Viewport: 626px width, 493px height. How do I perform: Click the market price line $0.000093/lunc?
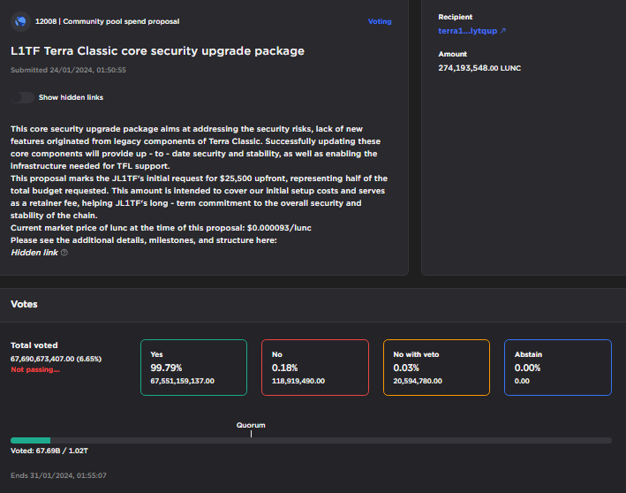tap(161, 228)
